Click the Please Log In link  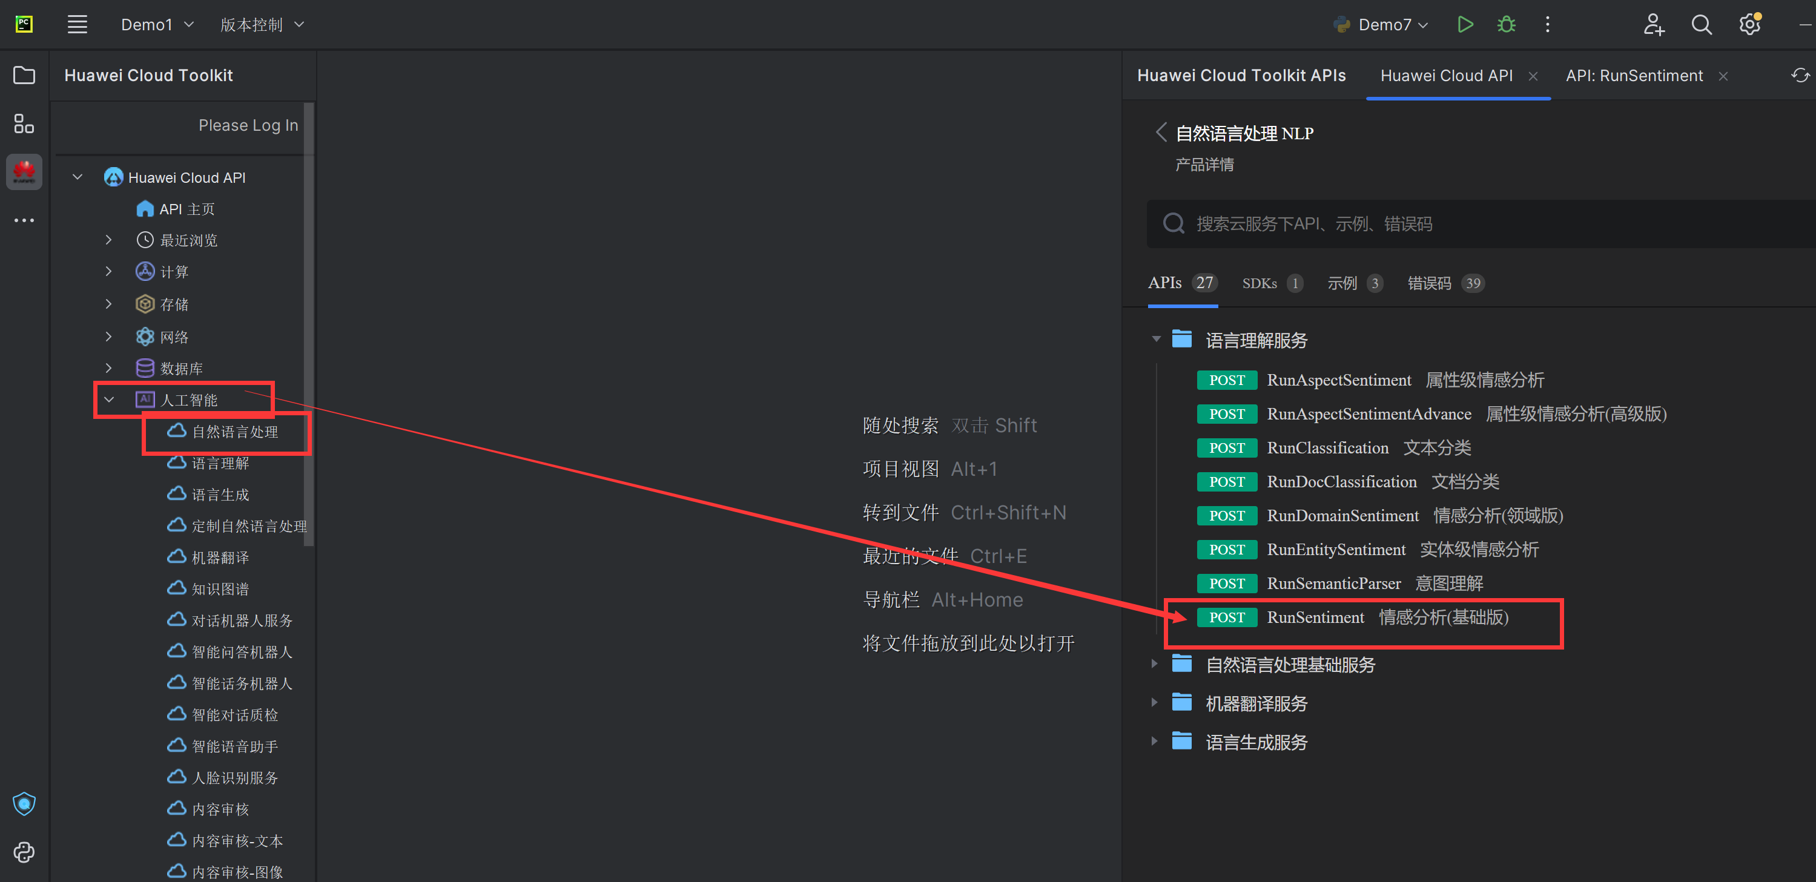click(248, 125)
